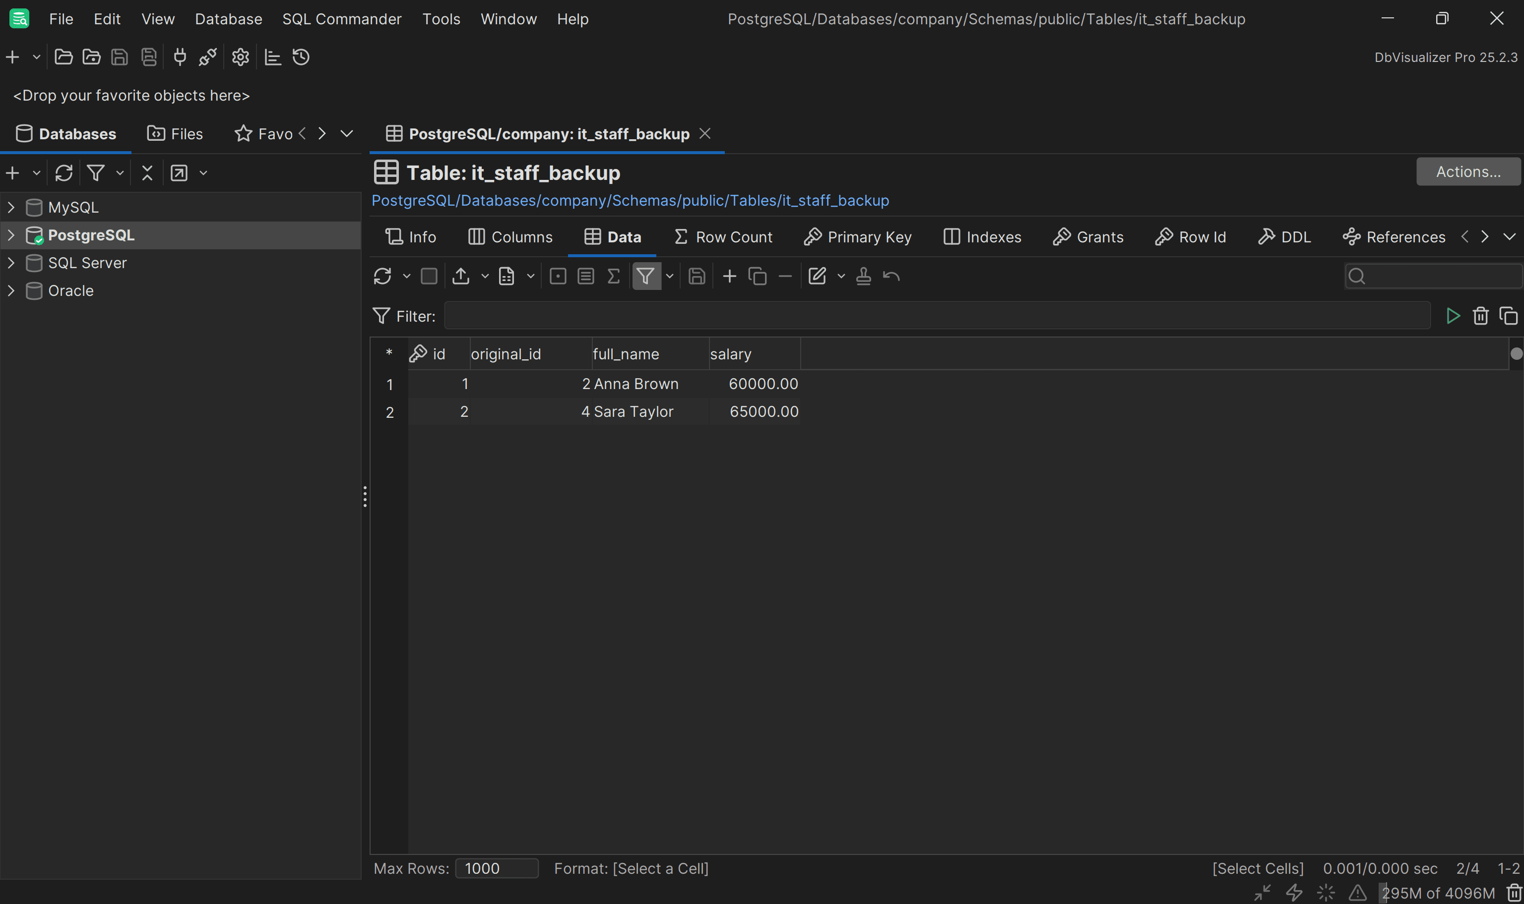Viewport: 1524px width, 904px height.
Task: Open dropdown next to export icon
Action: [x=485, y=277]
